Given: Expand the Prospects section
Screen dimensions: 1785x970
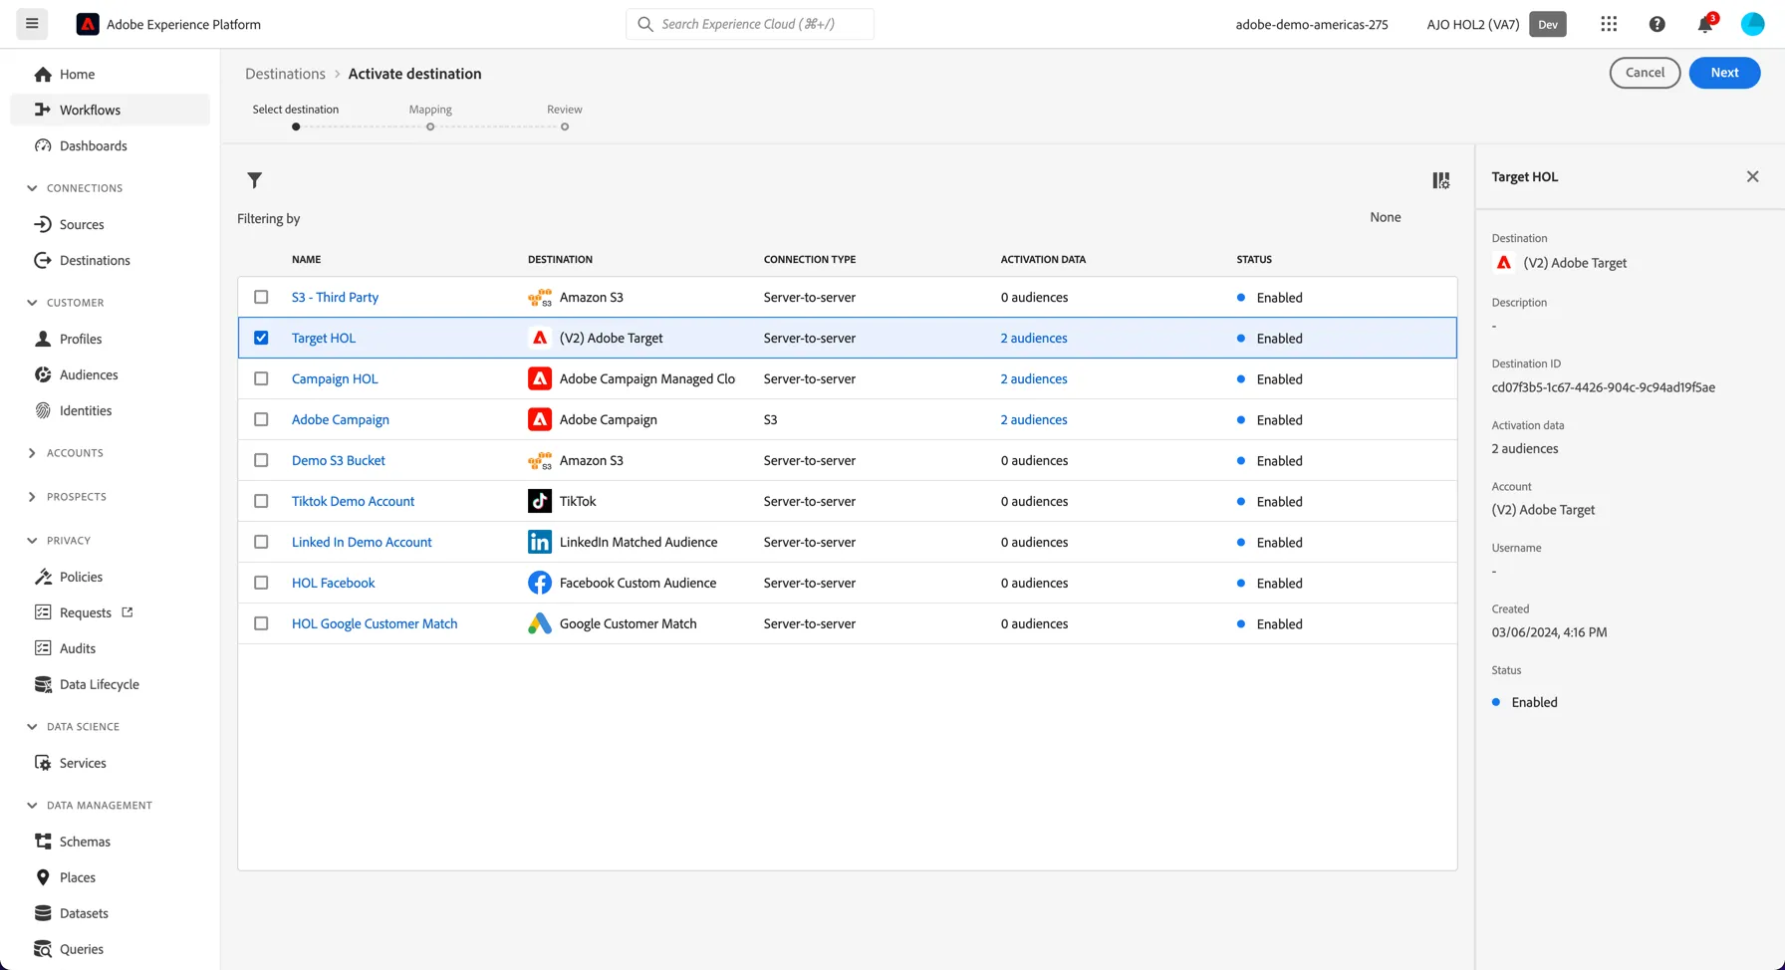Looking at the screenshot, I should point(32,497).
